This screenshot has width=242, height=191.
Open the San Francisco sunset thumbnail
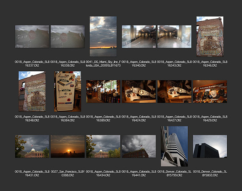click(68, 146)
